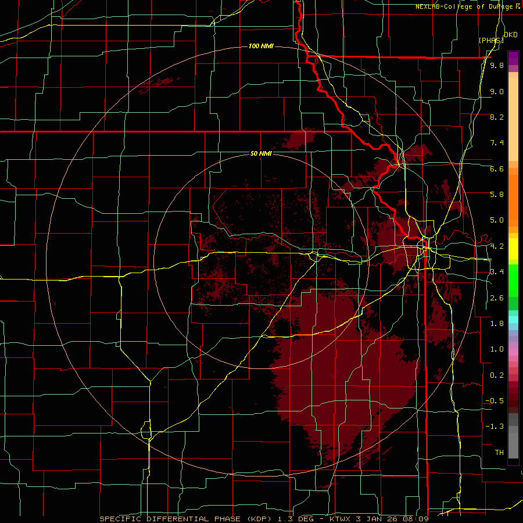Click the "50 NMI" range ring label

click(261, 153)
